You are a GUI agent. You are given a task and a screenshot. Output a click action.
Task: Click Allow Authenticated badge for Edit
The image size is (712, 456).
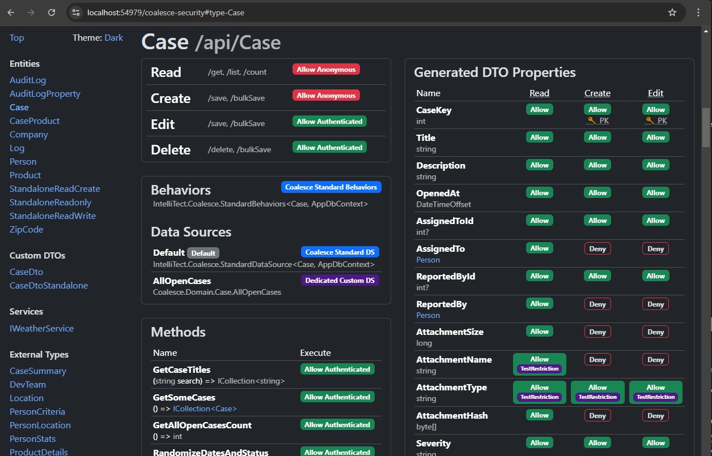click(329, 122)
